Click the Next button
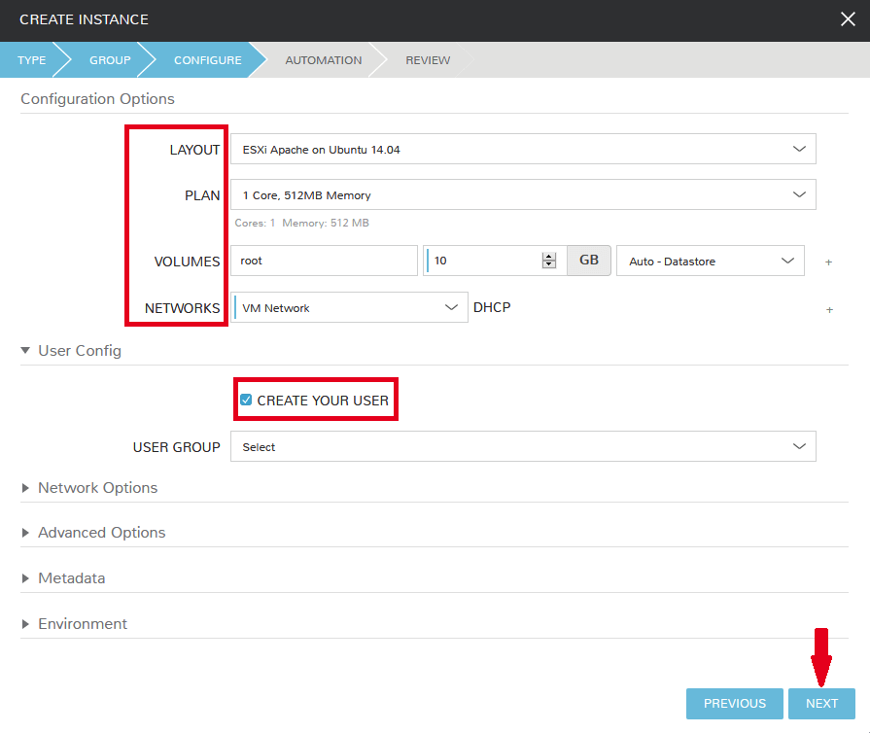Image resolution: width=870 pixels, height=733 pixels. click(821, 704)
